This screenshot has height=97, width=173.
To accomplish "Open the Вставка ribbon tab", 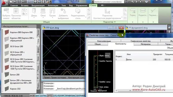I will [x=25, y=5].
